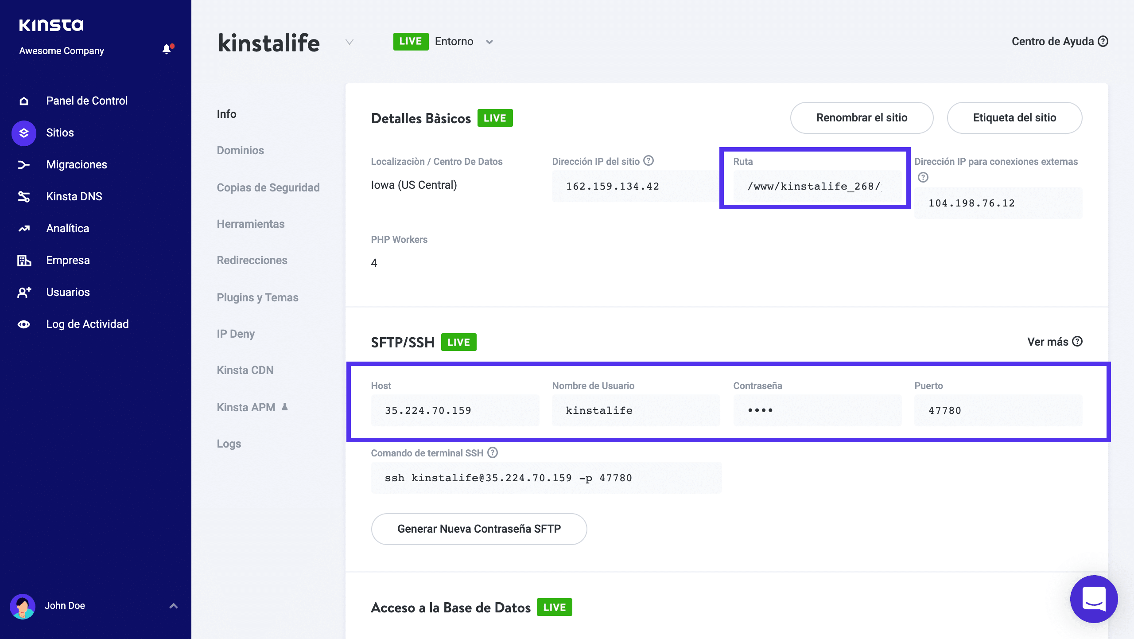The width and height of the screenshot is (1134, 639).
Task: Open the Copias de Seguridad tab
Action: (x=268, y=188)
